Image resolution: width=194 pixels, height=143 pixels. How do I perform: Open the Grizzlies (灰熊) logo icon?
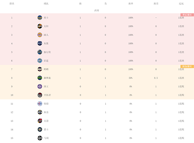[x=40, y=43]
